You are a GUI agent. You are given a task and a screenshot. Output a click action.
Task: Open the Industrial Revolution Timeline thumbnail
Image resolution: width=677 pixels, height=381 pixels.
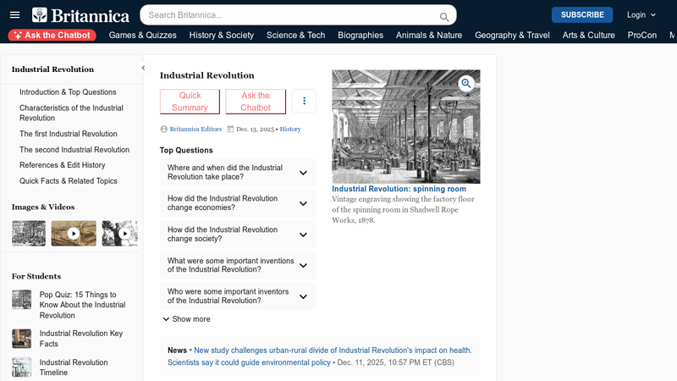coord(22,367)
